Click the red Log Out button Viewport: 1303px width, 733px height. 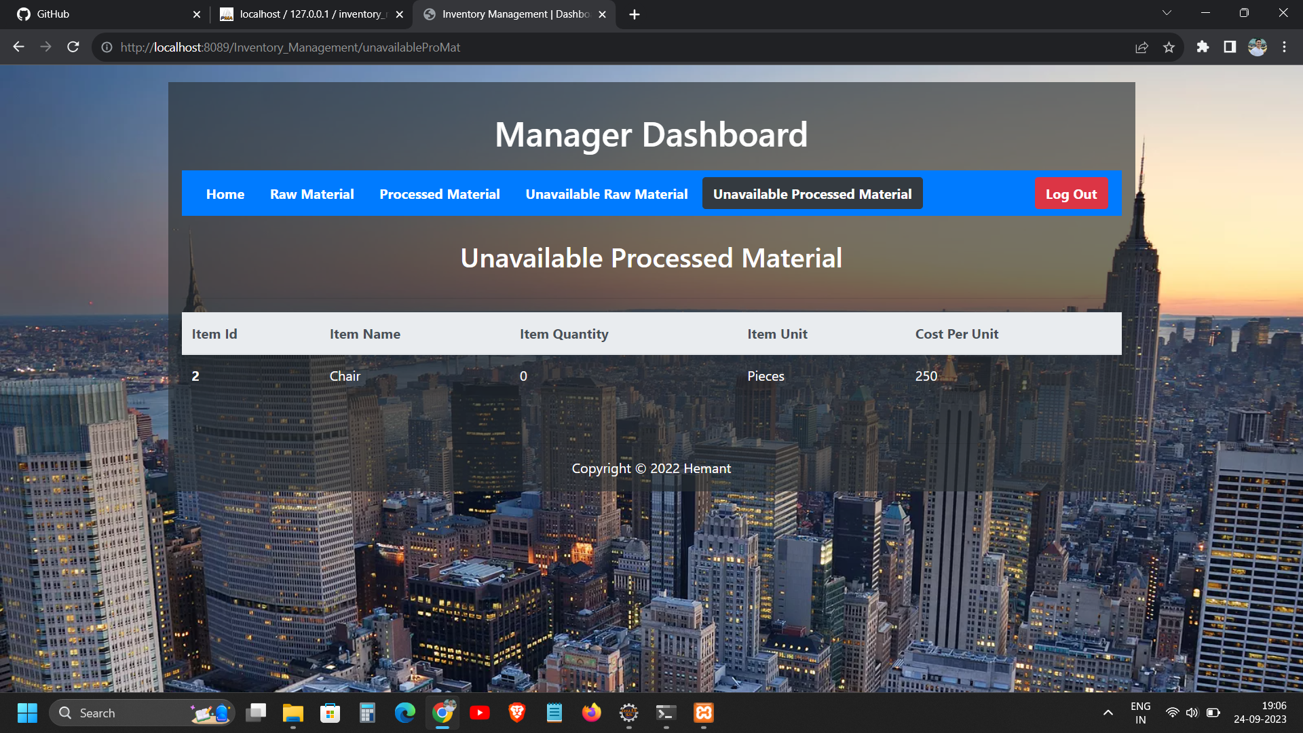[x=1071, y=194]
